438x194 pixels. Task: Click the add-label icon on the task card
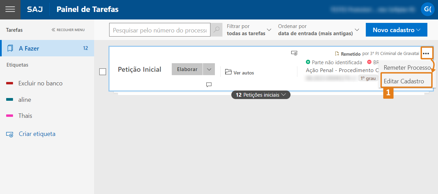point(294,53)
